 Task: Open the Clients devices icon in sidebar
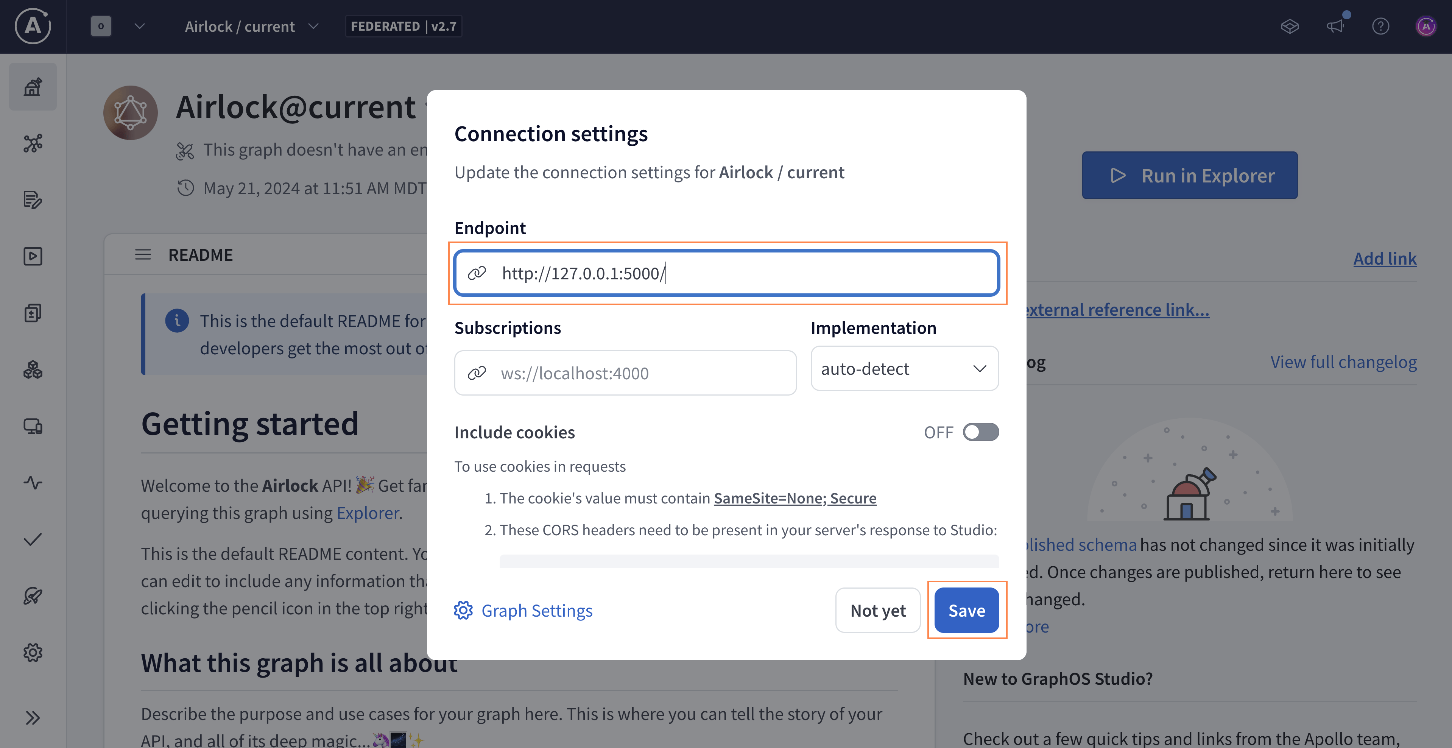[x=33, y=427]
